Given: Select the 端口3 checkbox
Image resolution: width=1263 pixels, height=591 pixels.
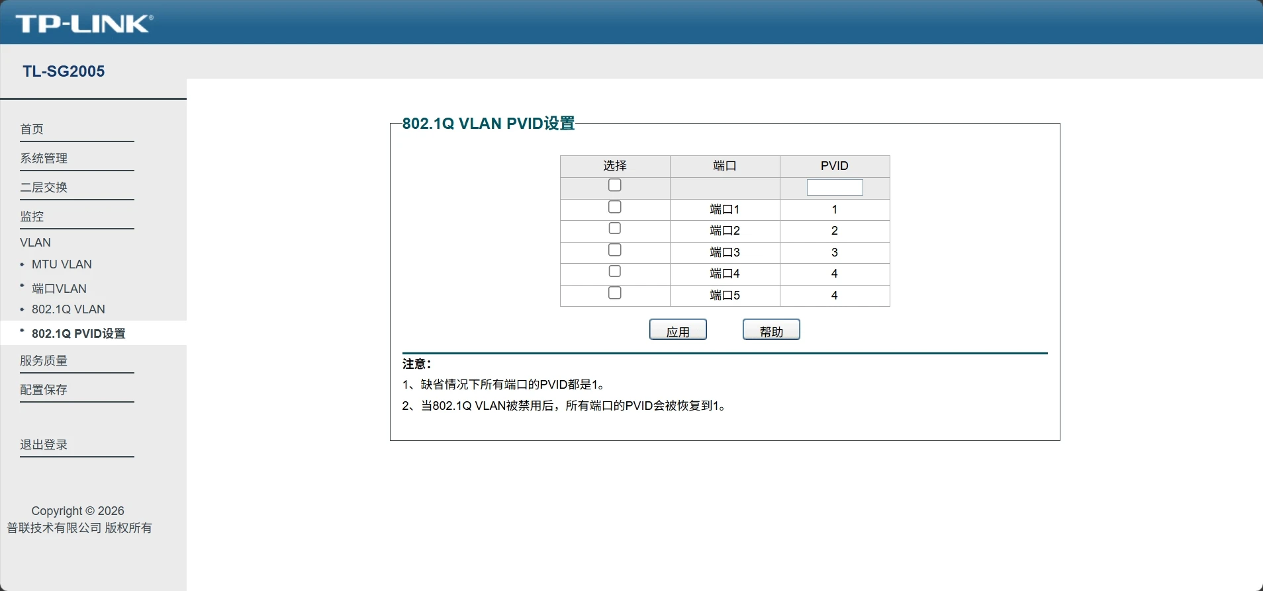Looking at the screenshot, I should [x=615, y=250].
